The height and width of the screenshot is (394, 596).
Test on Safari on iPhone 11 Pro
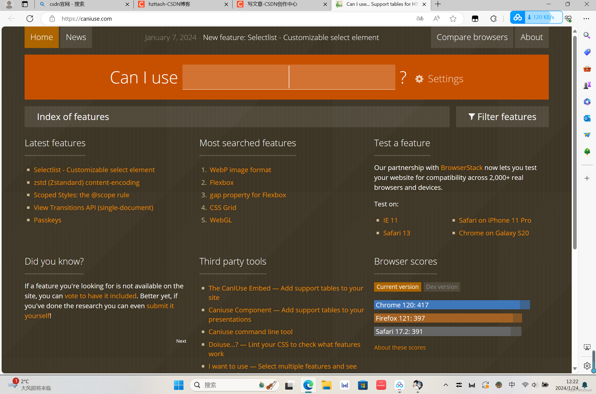[x=495, y=220]
